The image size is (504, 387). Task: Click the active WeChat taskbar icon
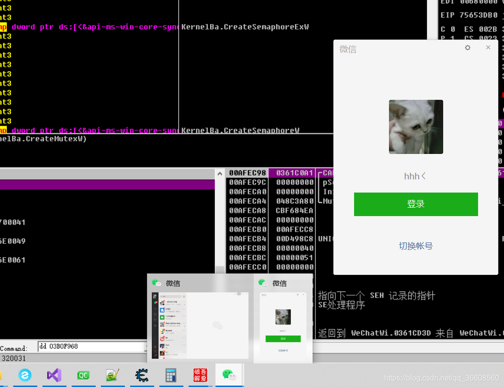click(x=230, y=375)
